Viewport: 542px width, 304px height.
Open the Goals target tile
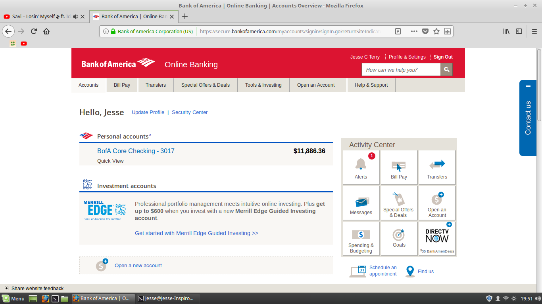tap(399, 238)
